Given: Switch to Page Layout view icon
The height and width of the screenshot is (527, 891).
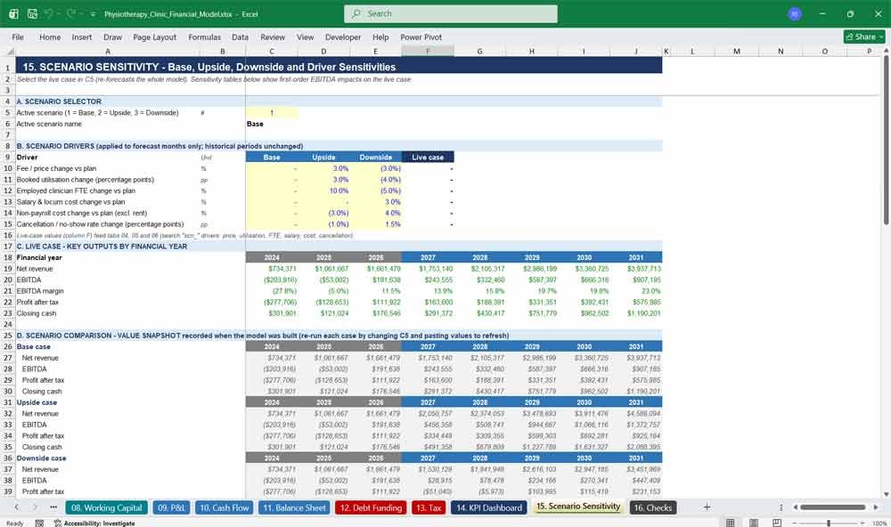Looking at the screenshot, I should pyautogui.click(x=754, y=523).
